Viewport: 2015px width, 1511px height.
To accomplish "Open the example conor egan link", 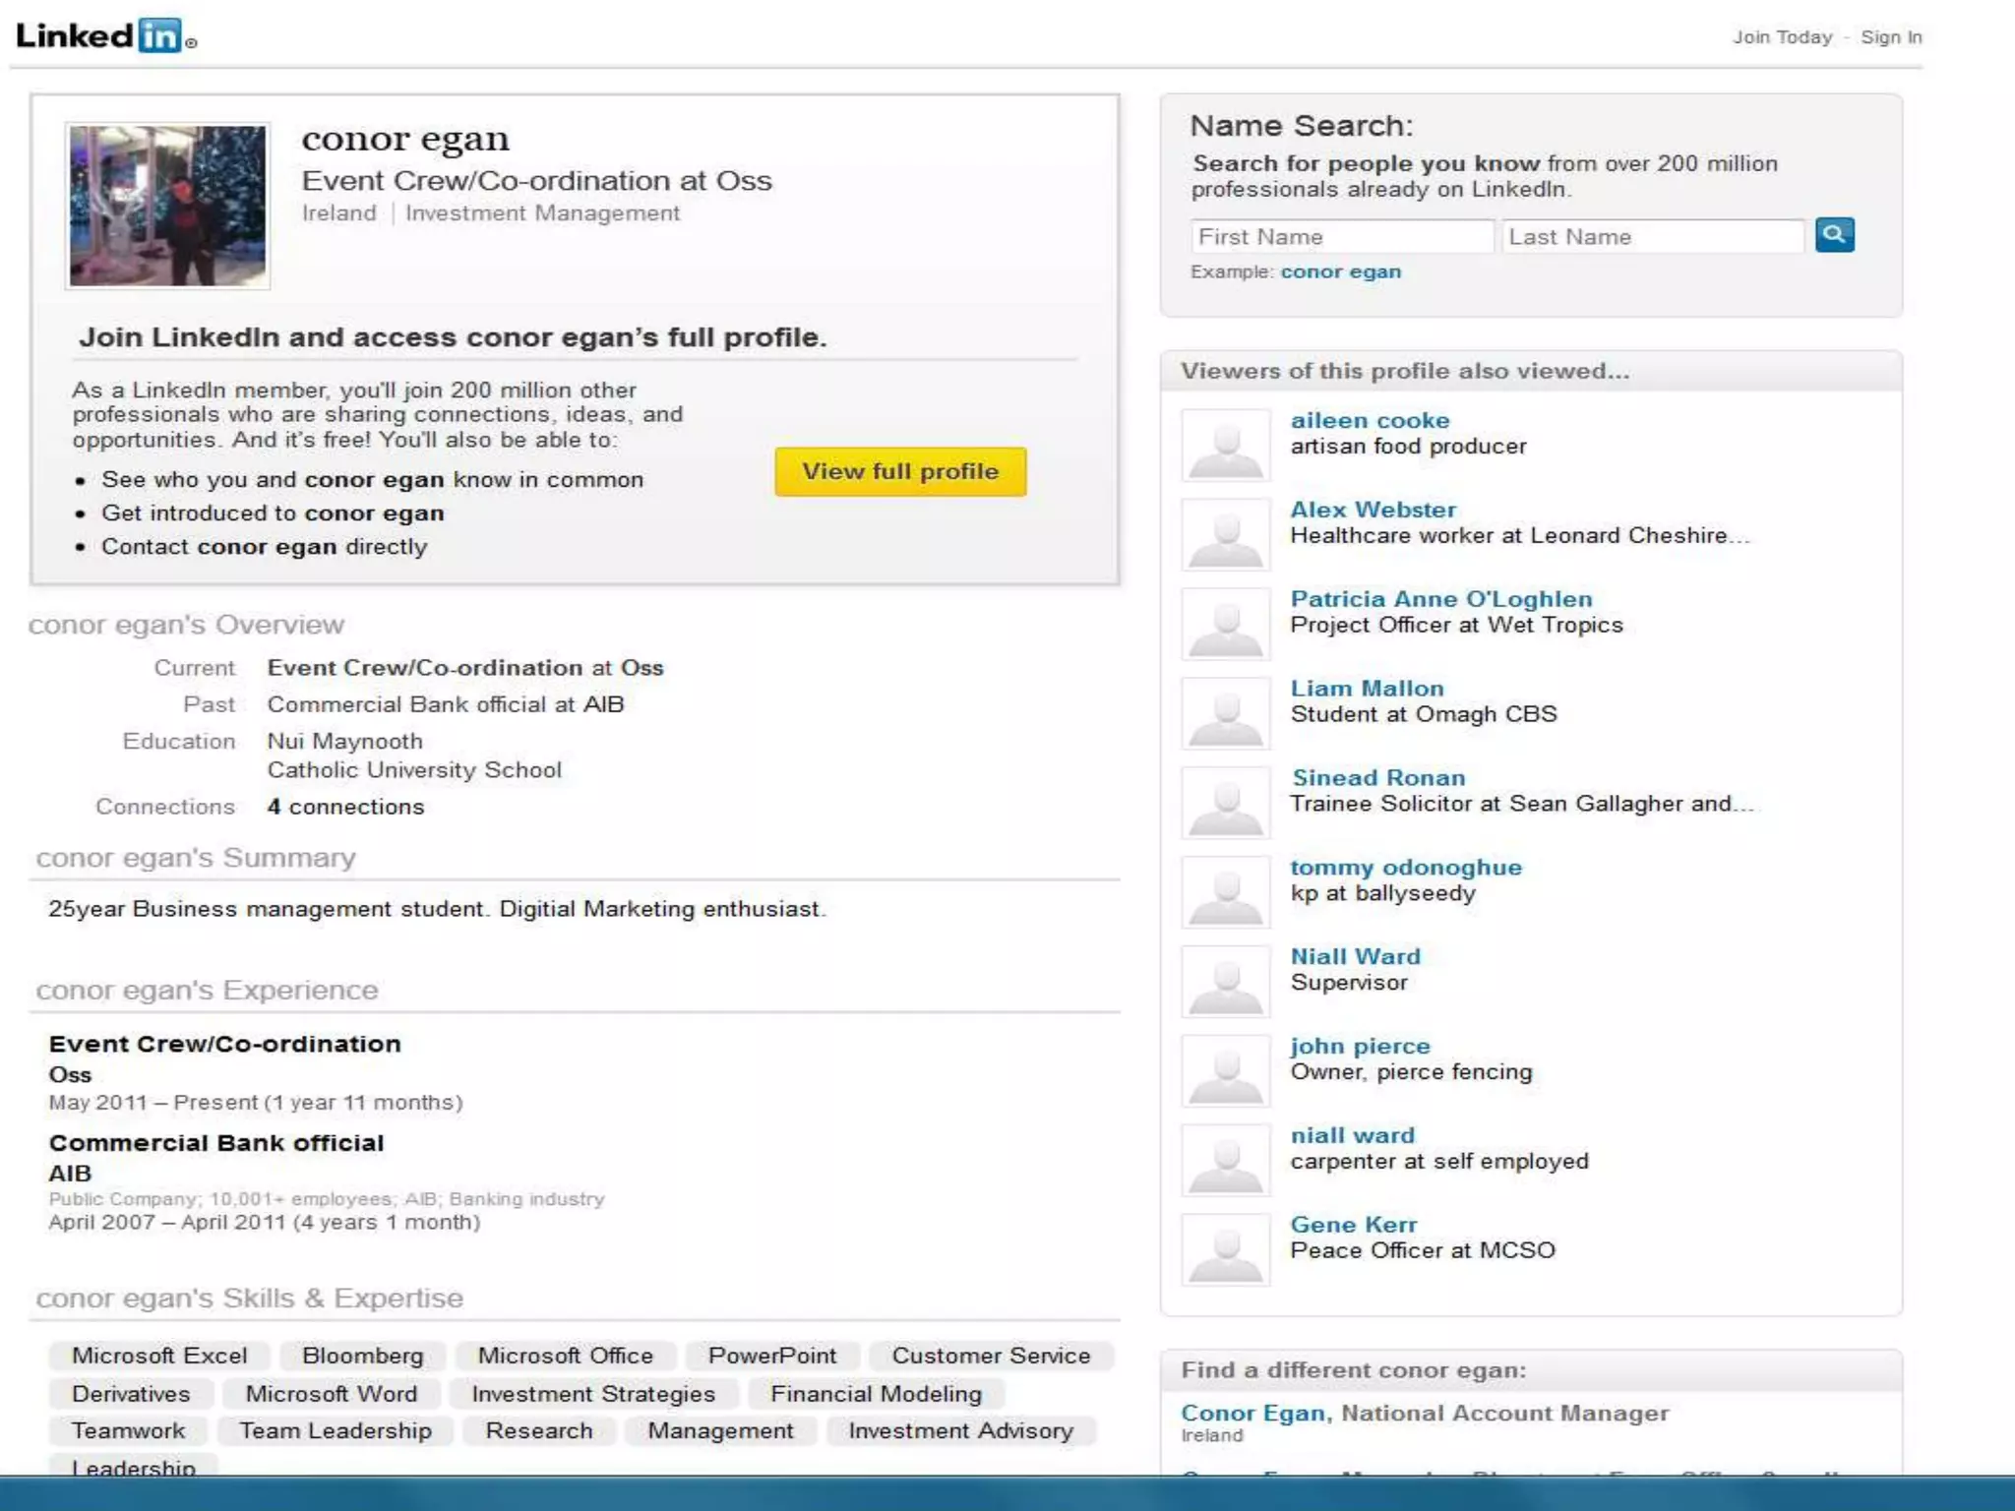I will (x=1340, y=272).
